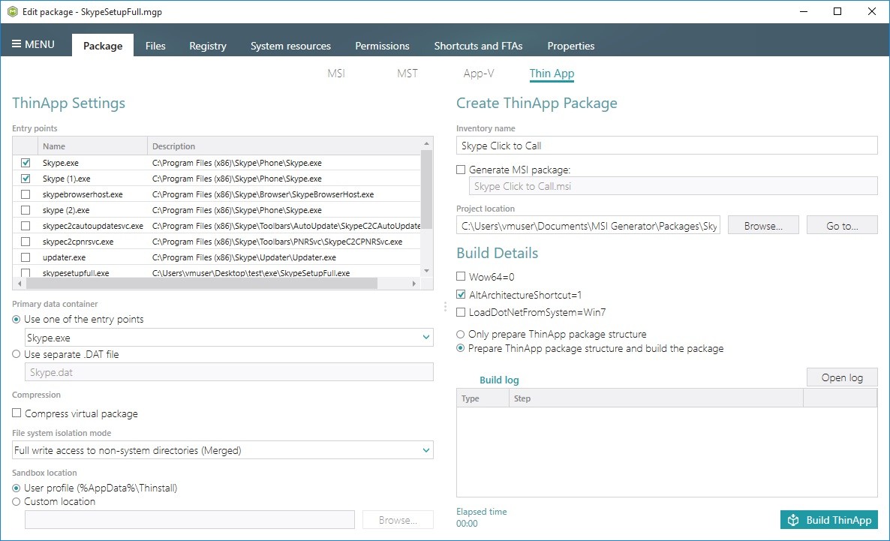Click the Skype.dat file name field

pyautogui.click(x=229, y=372)
